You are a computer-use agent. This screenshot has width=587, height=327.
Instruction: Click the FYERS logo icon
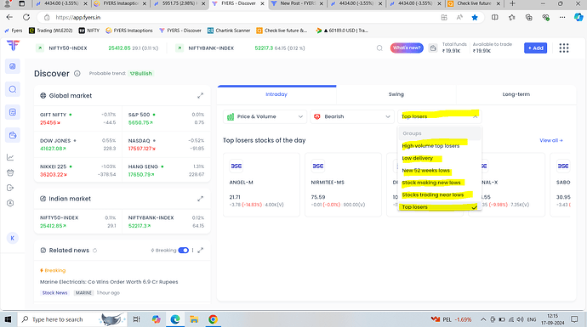[x=13, y=46]
